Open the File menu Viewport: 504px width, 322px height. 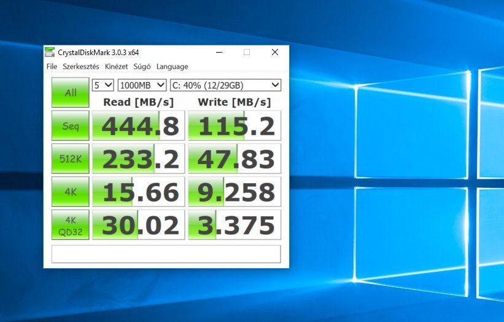point(52,67)
